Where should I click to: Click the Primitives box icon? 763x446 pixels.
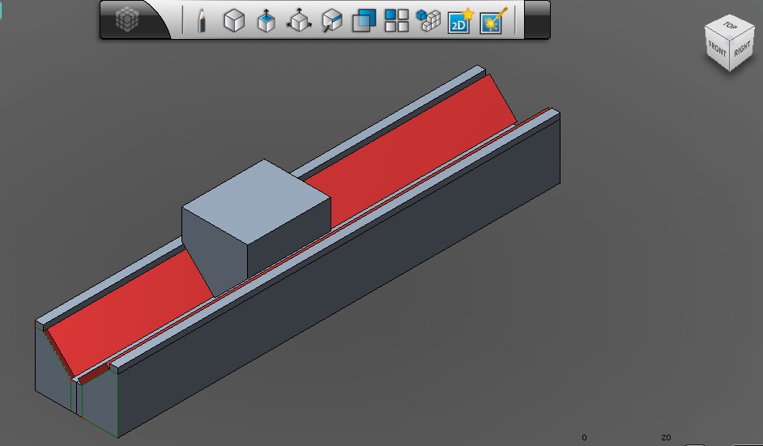(234, 20)
